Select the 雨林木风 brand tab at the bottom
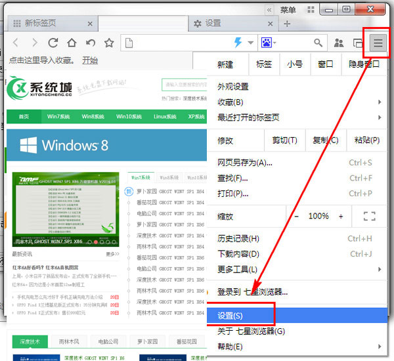 (x=69, y=342)
